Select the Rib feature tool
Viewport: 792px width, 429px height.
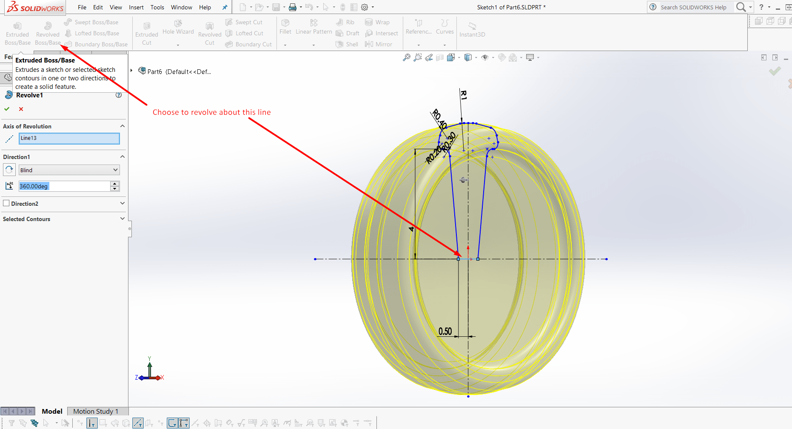click(x=345, y=22)
